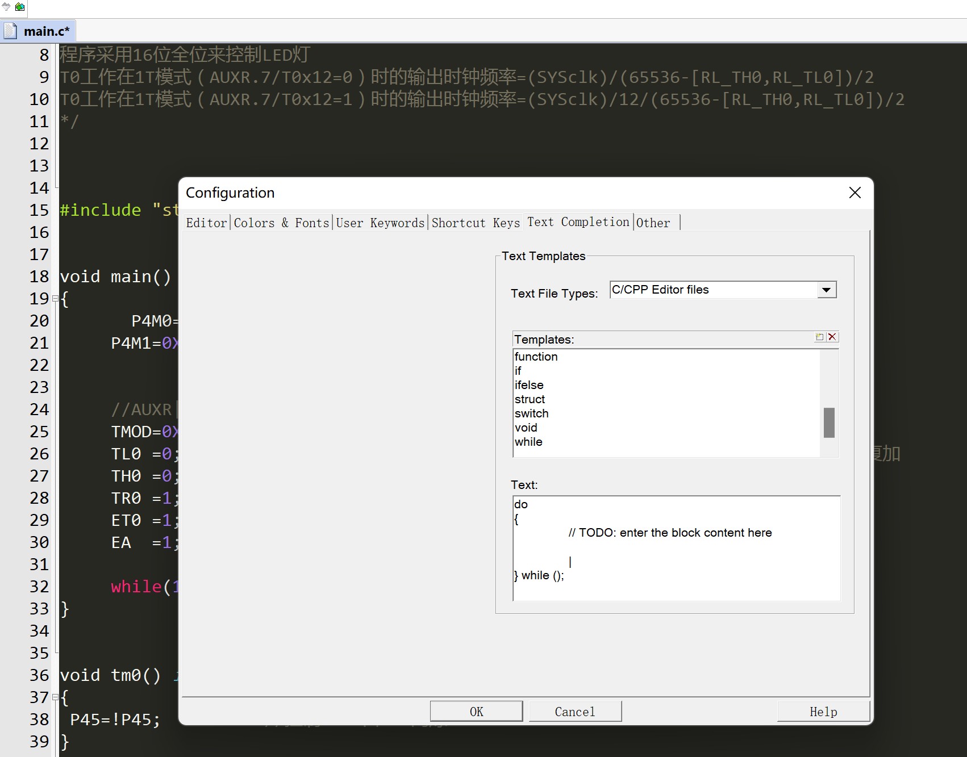Collapse the fold marker at line 37
This screenshot has height=757, width=967.
pos(55,697)
